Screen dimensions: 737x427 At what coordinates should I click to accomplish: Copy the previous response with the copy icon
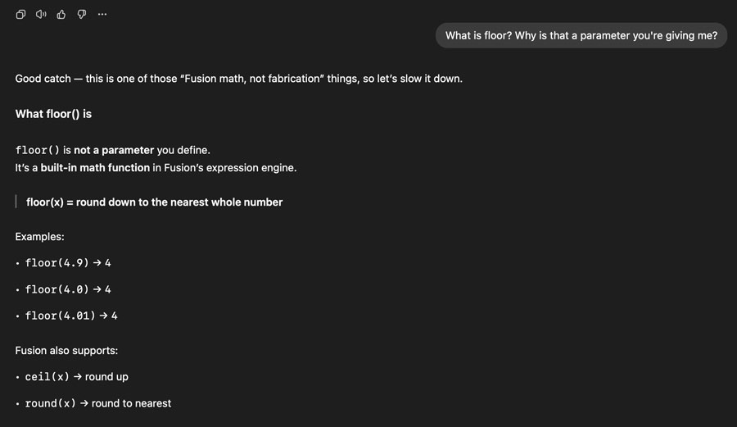point(21,14)
